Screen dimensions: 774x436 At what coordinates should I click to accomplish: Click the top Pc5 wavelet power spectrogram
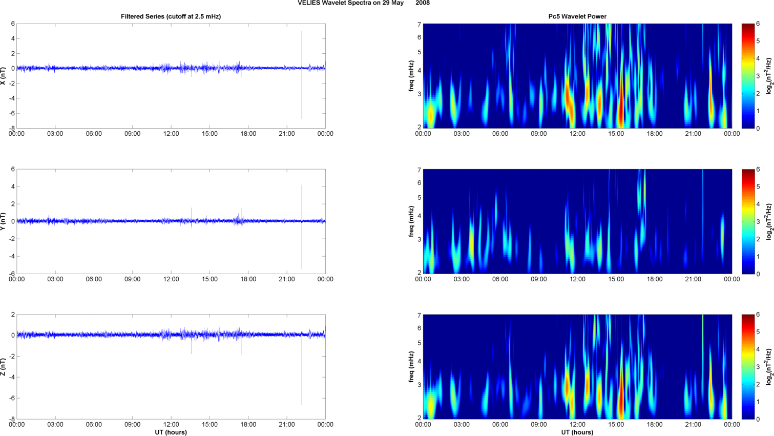tap(577, 76)
